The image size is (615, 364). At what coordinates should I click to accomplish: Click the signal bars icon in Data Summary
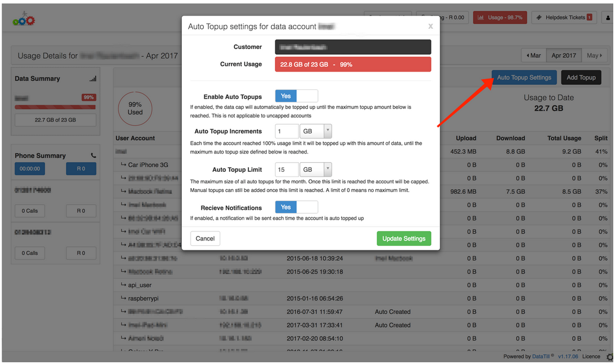click(x=93, y=79)
